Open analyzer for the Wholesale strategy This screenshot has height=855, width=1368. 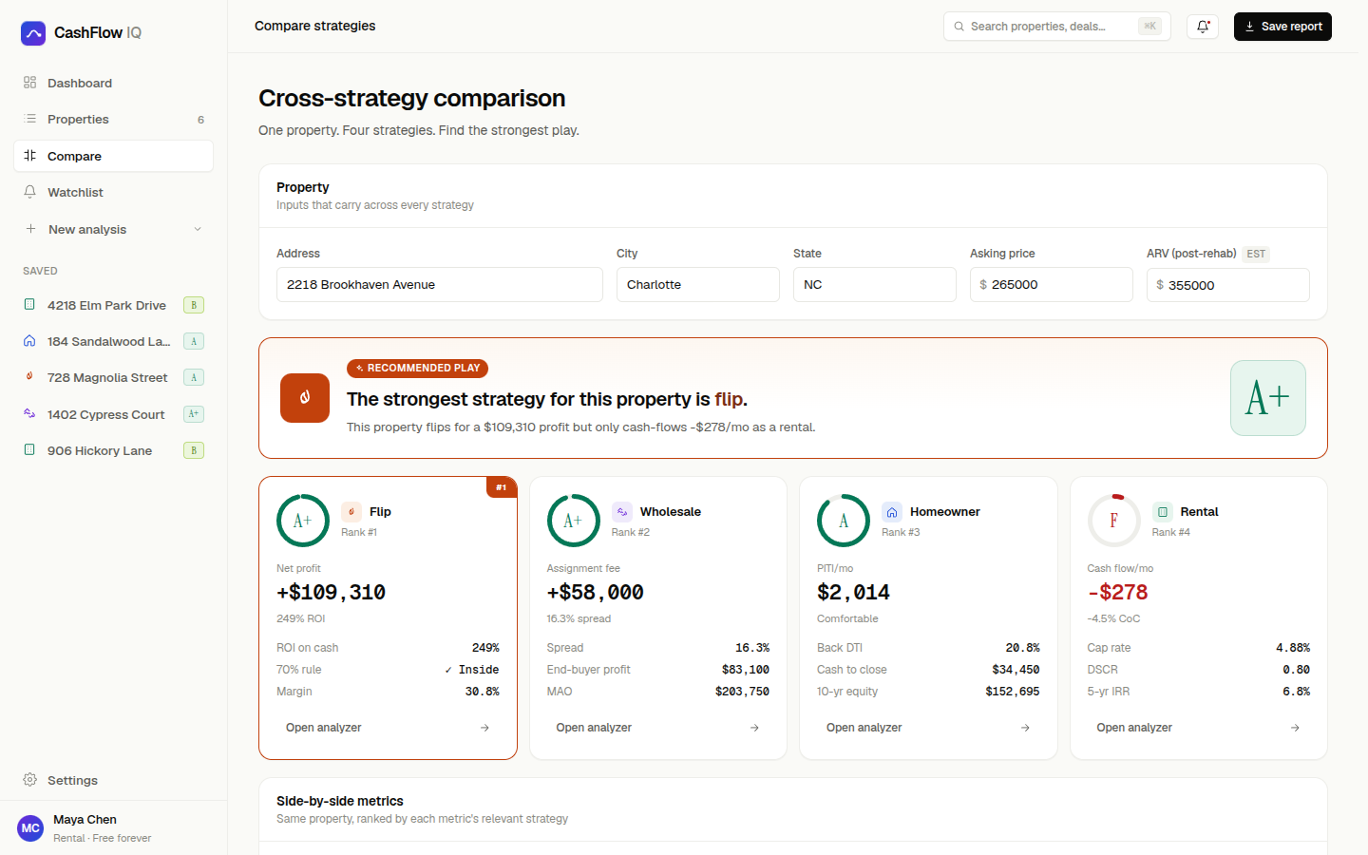(x=658, y=728)
